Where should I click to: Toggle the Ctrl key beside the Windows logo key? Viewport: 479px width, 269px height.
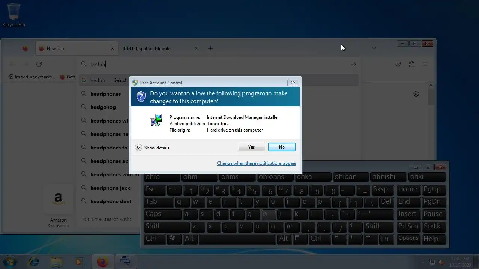pos(155,238)
